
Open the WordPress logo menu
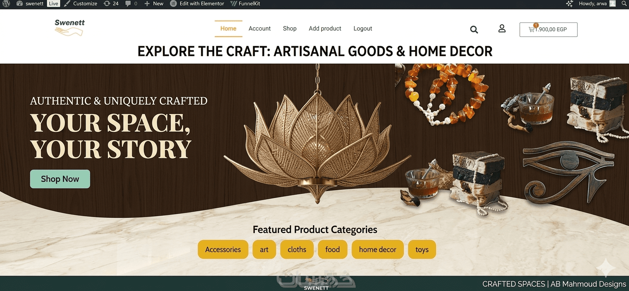click(7, 4)
